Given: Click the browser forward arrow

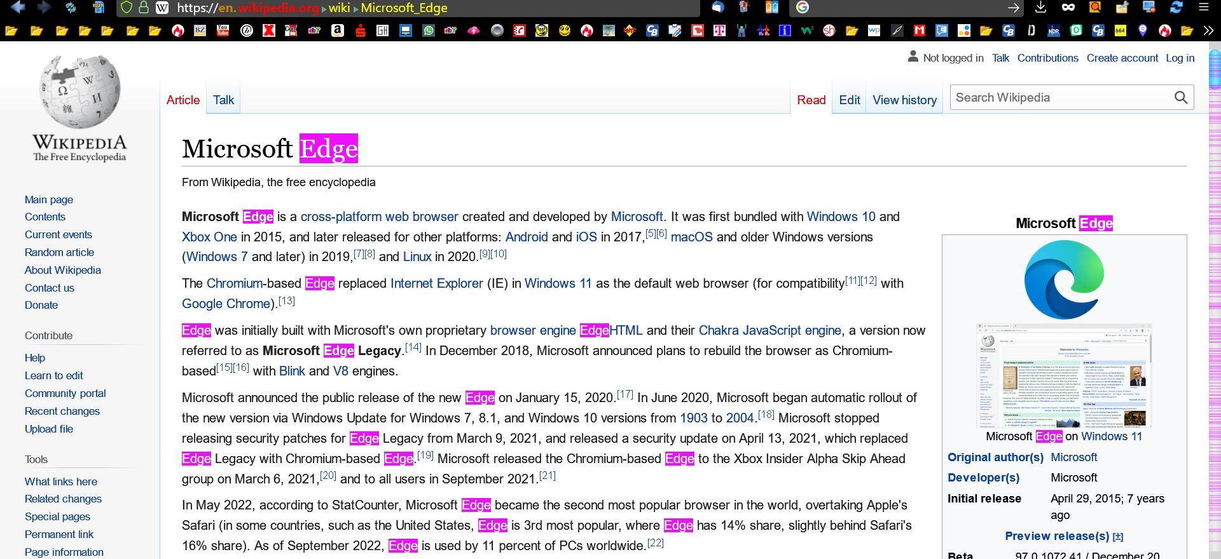Looking at the screenshot, I should coord(44,8).
